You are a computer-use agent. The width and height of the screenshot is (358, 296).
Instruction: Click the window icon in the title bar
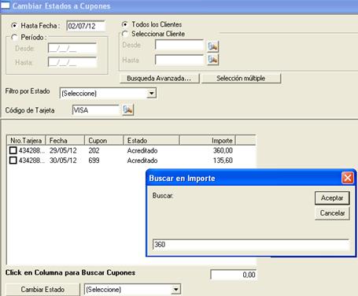tap(6, 6)
